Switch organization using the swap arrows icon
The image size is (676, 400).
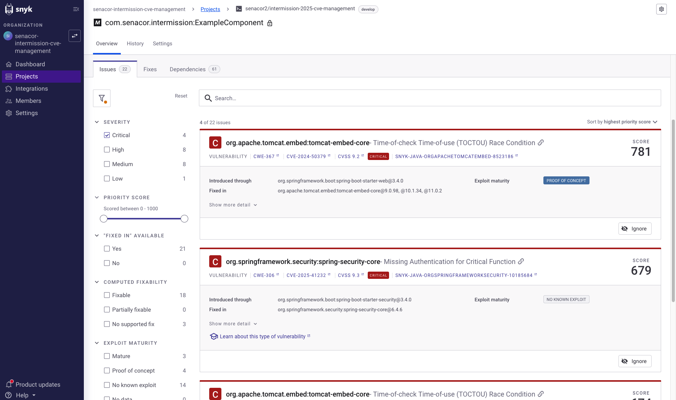pyautogui.click(x=75, y=36)
